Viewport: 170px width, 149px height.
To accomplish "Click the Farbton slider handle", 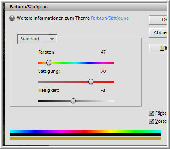I will coord(49,62).
